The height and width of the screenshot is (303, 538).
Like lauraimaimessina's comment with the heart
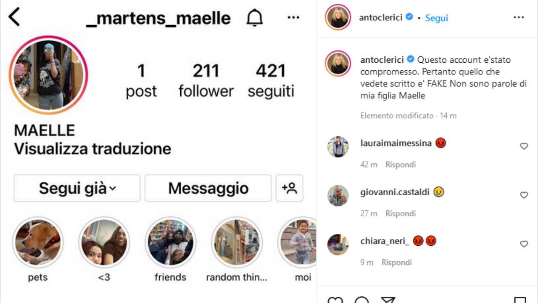click(524, 146)
